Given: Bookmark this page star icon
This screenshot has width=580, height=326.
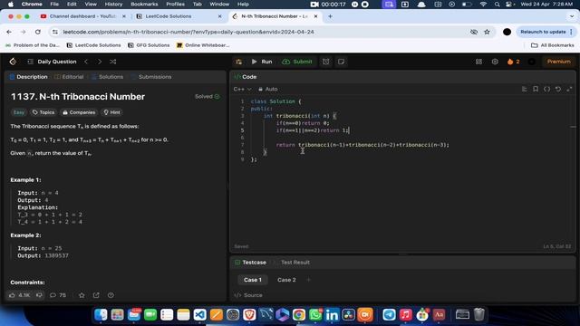Looking at the screenshot, I should click(x=487, y=33).
